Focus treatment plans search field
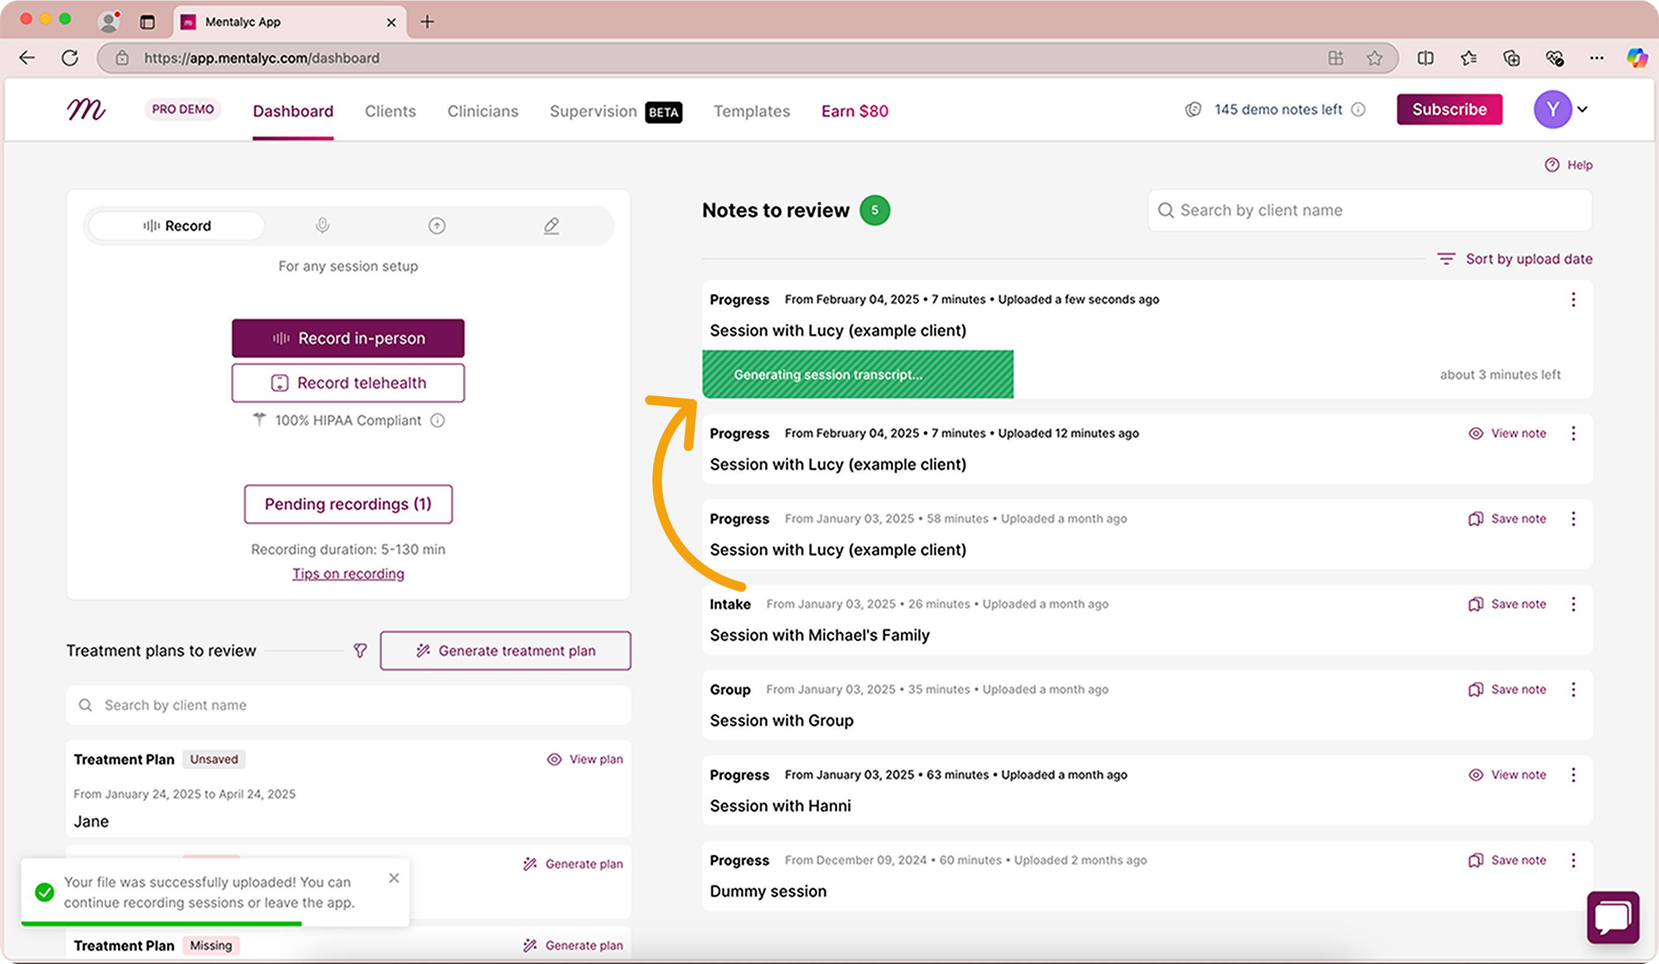This screenshot has height=964, width=1659. [x=348, y=705]
